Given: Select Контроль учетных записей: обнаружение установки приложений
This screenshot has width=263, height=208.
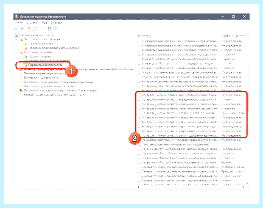Looking at the screenshot, I should [x=192, y=104].
